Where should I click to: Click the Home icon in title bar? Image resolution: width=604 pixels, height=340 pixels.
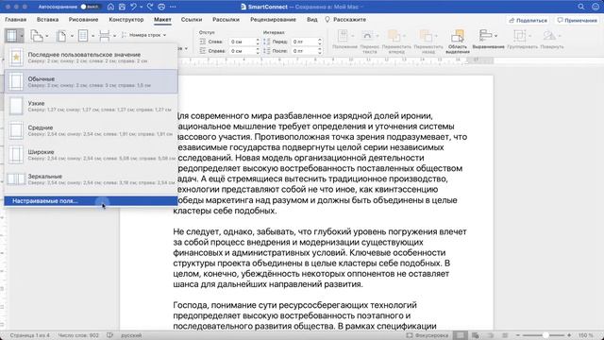click(x=110, y=7)
